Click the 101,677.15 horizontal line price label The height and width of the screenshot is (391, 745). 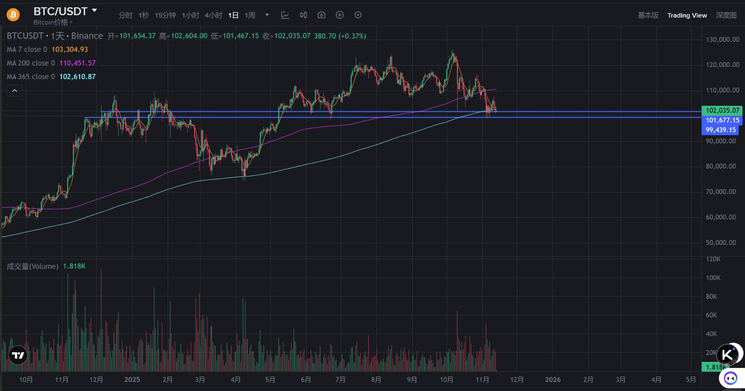(722, 120)
